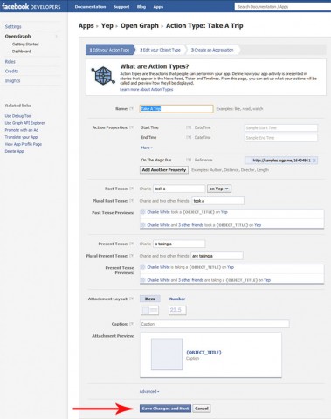Open the Documentation menu
This screenshot has width=331, height=419.
tap(90, 7)
